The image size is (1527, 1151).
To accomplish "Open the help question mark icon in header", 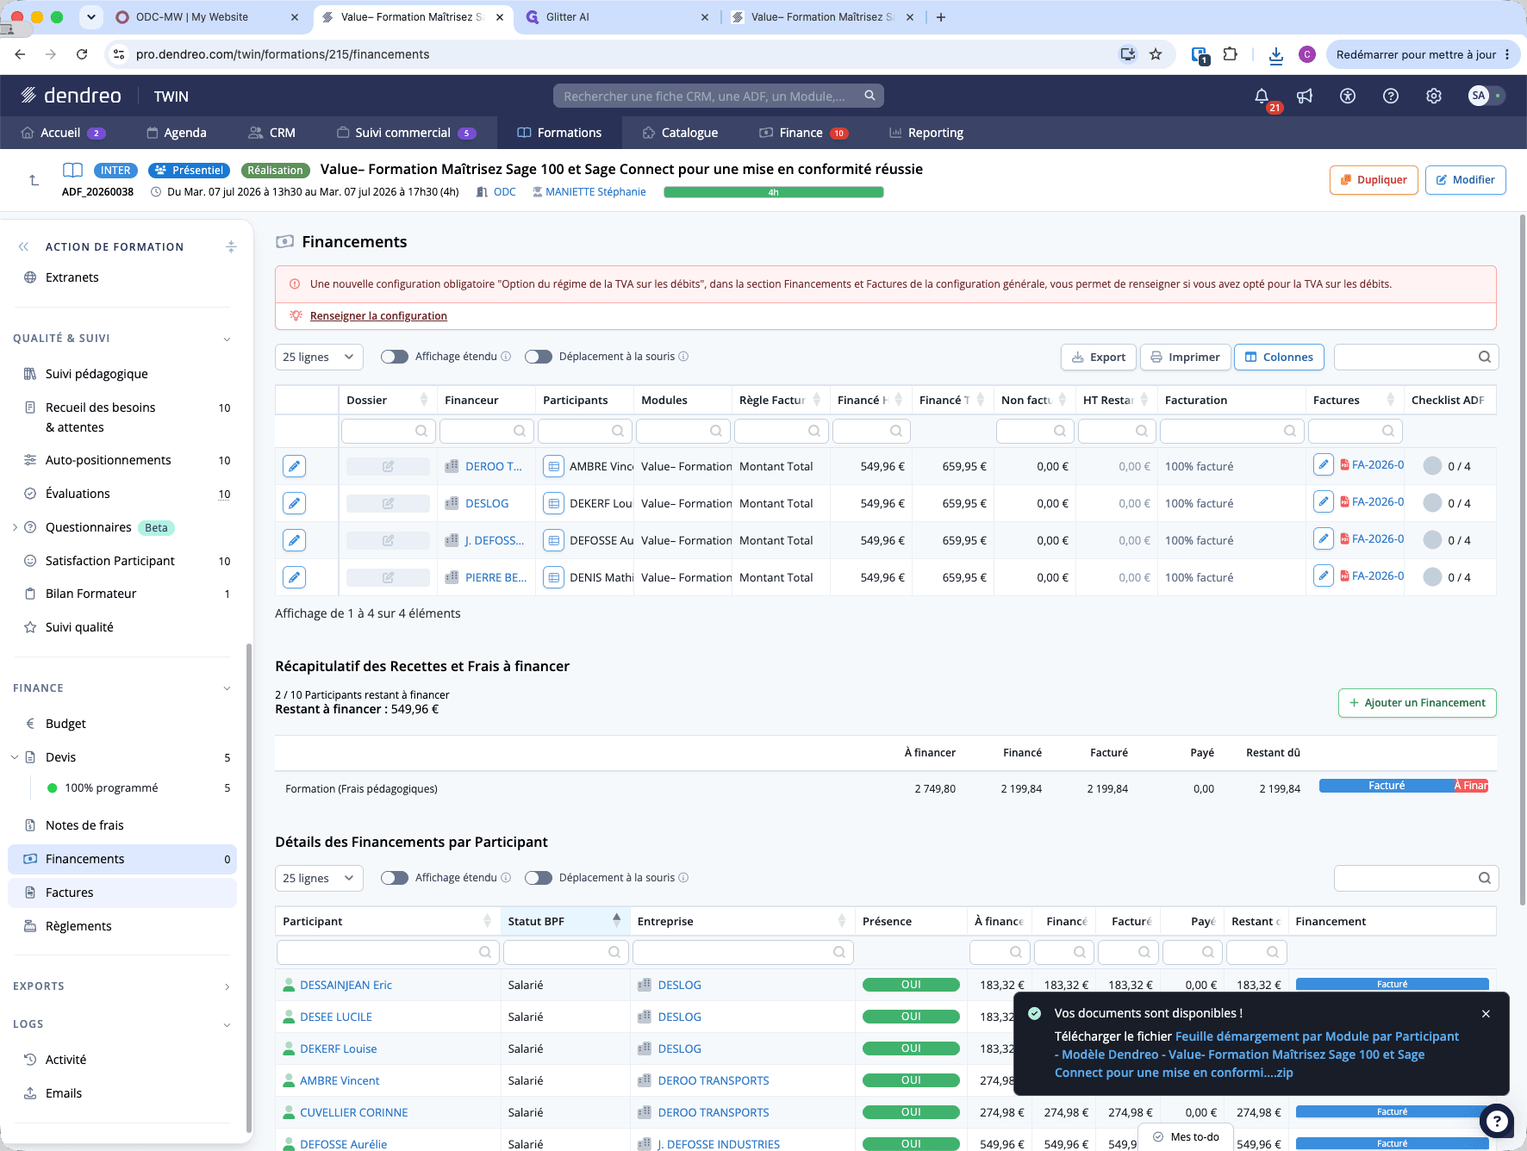I will pos(1391,96).
